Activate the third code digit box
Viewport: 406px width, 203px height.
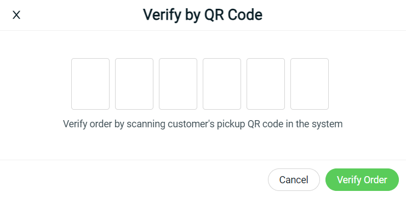pyautogui.click(x=178, y=84)
